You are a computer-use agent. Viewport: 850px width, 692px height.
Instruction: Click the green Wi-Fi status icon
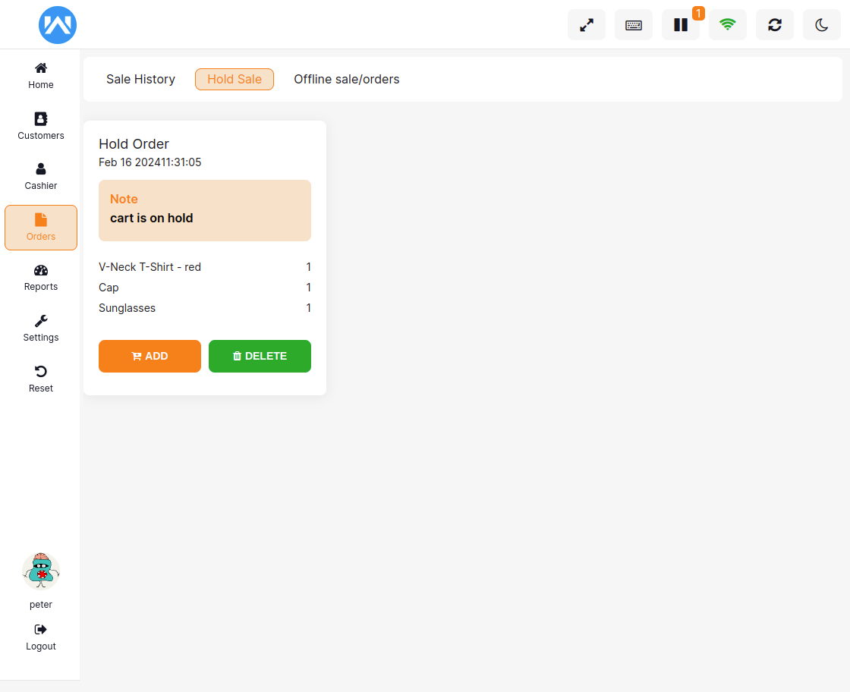[x=728, y=25]
